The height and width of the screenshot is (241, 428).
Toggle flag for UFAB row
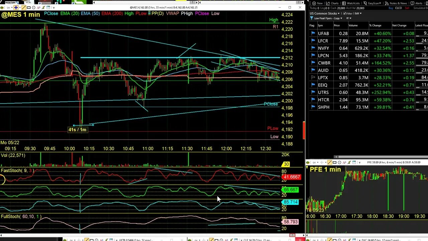pos(313,33)
